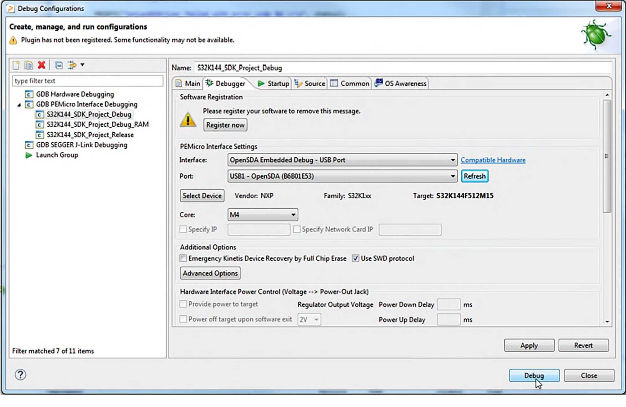Switch to the Source tab
Image resolution: width=626 pixels, height=407 pixels.
[310, 84]
